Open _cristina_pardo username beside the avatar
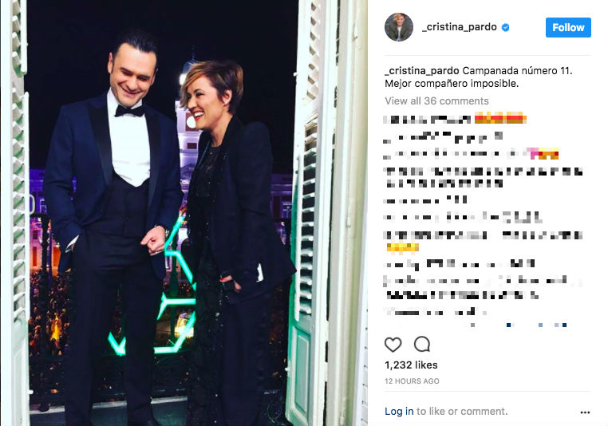 pyautogui.click(x=459, y=27)
